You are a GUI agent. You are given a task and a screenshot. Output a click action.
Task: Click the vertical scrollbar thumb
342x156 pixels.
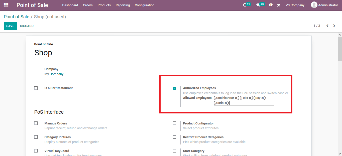pyautogui.click(x=340, y=49)
